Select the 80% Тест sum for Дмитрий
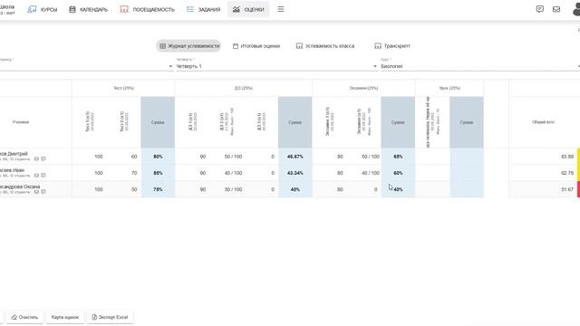 [158, 157]
